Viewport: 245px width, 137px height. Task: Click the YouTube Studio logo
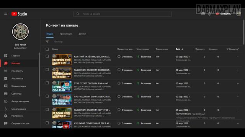(x=19, y=14)
